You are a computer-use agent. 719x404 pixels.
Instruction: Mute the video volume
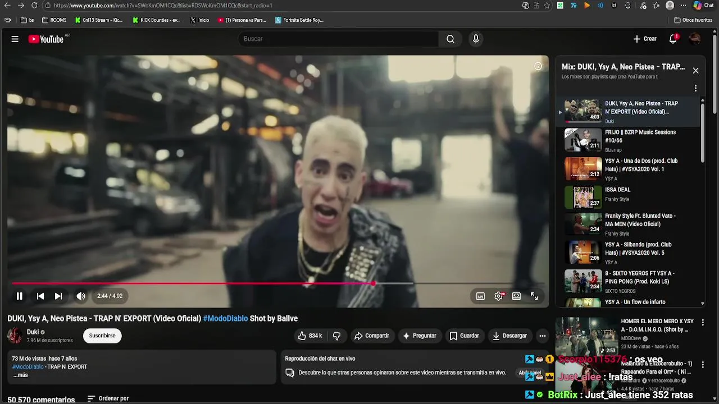point(81,296)
